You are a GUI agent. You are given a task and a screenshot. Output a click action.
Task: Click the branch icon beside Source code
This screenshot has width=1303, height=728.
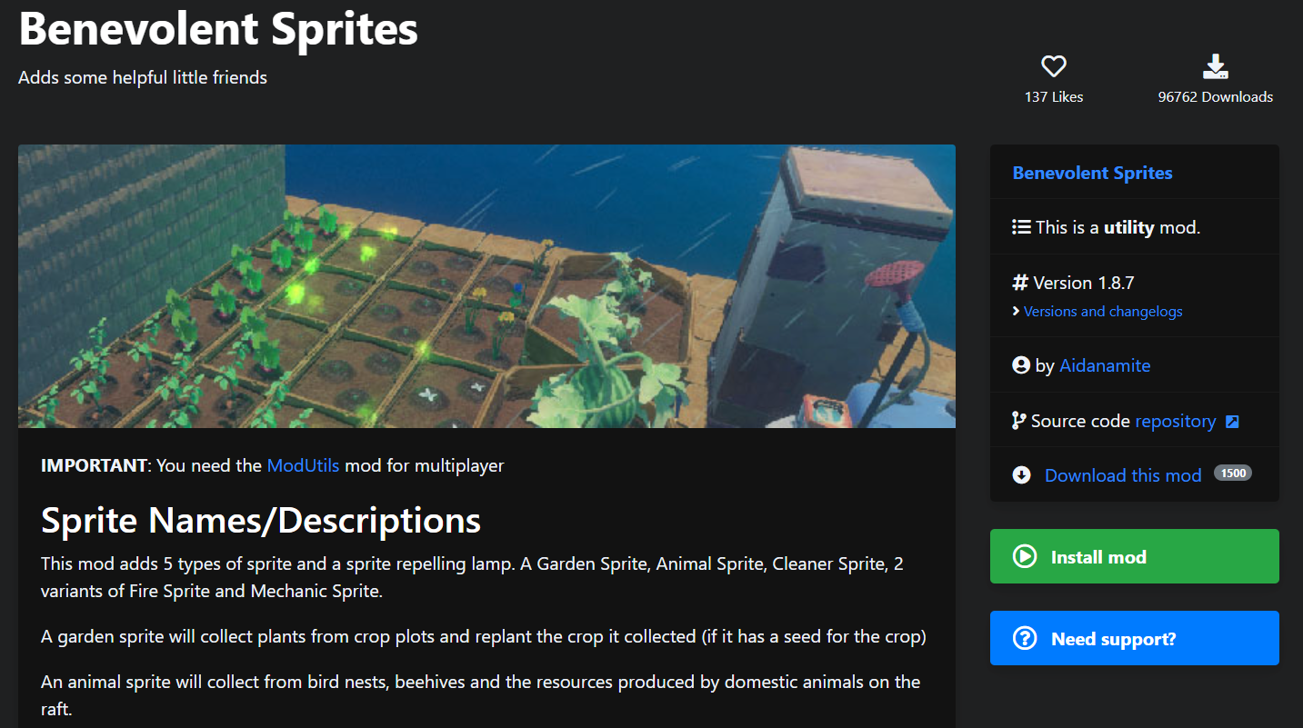pyautogui.click(x=1019, y=421)
